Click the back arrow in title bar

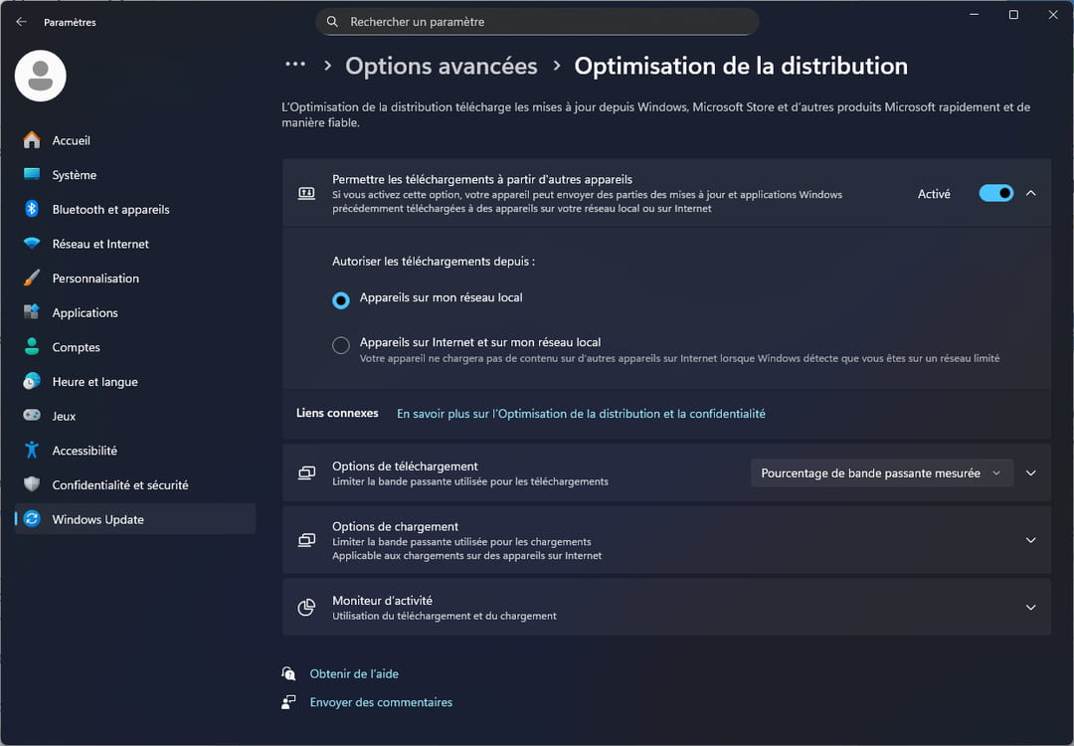[x=21, y=22]
